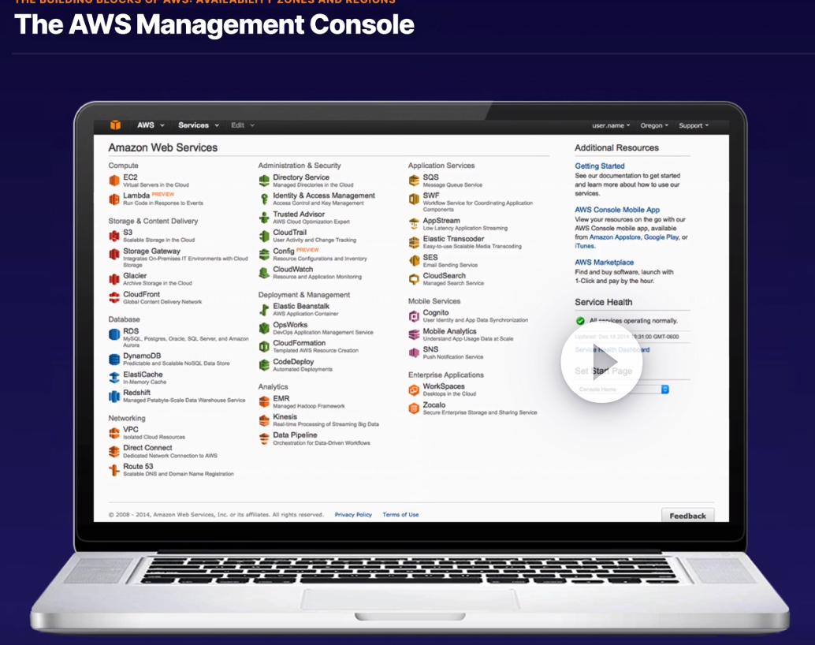Open the Oregon region selector

click(x=654, y=126)
